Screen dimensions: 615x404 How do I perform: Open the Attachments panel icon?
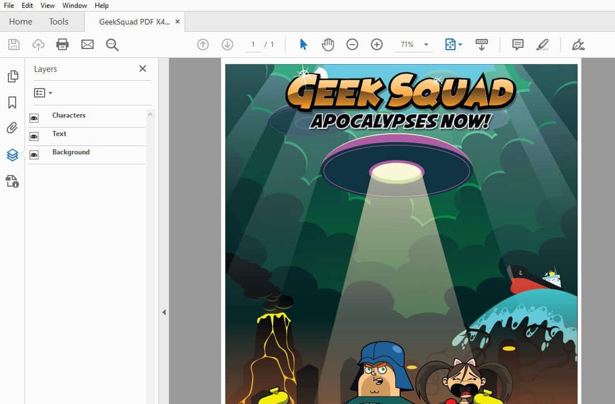[12, 128]
